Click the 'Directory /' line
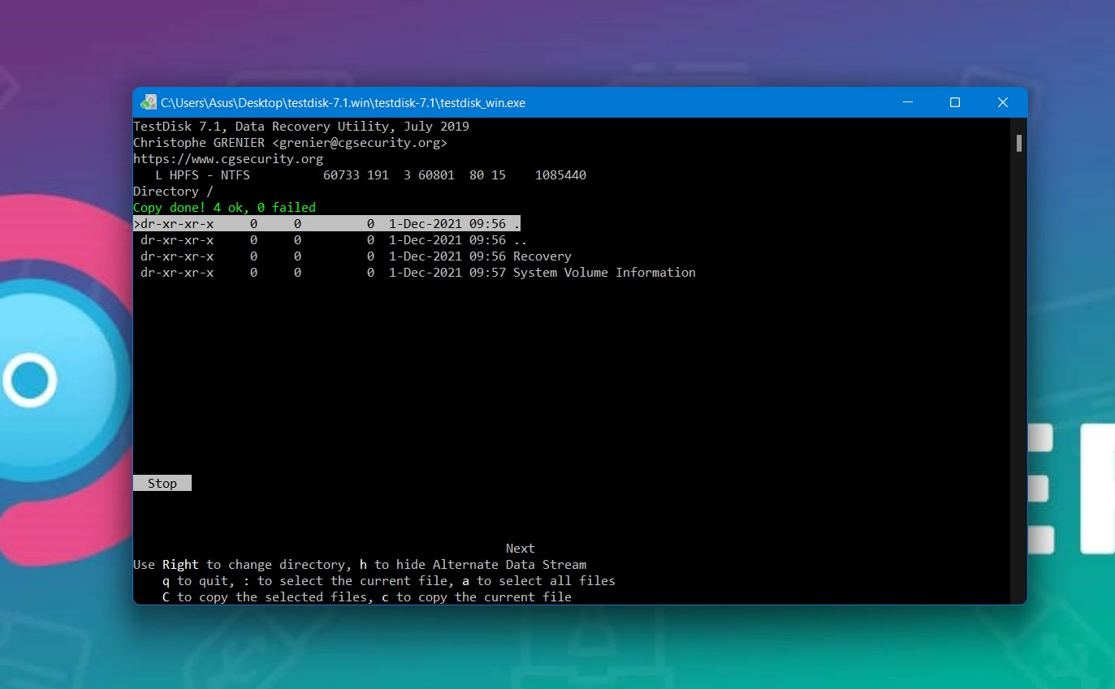Screen dimensions: 1115x689 (173, 192)
